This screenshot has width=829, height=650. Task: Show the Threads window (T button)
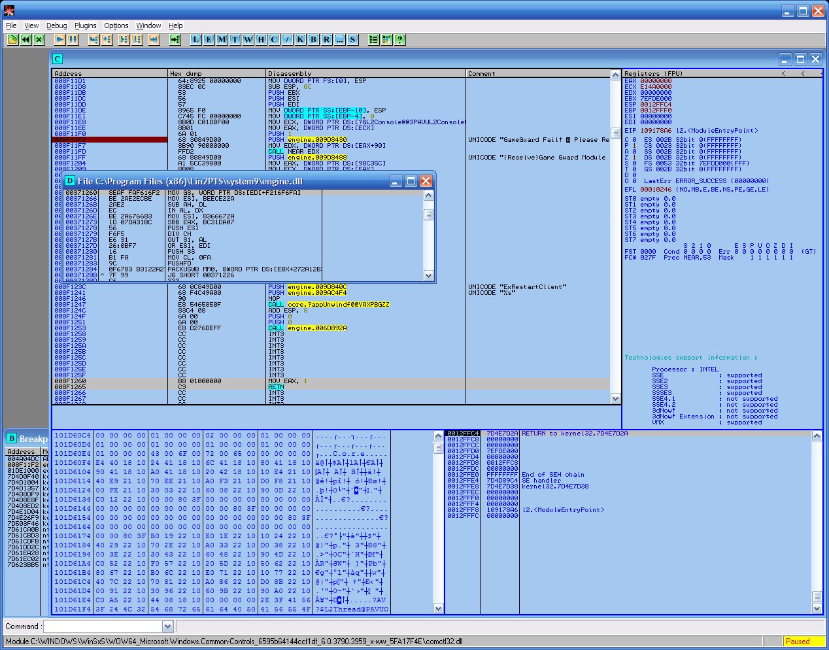pyautogui.click(x=235, y=39)
